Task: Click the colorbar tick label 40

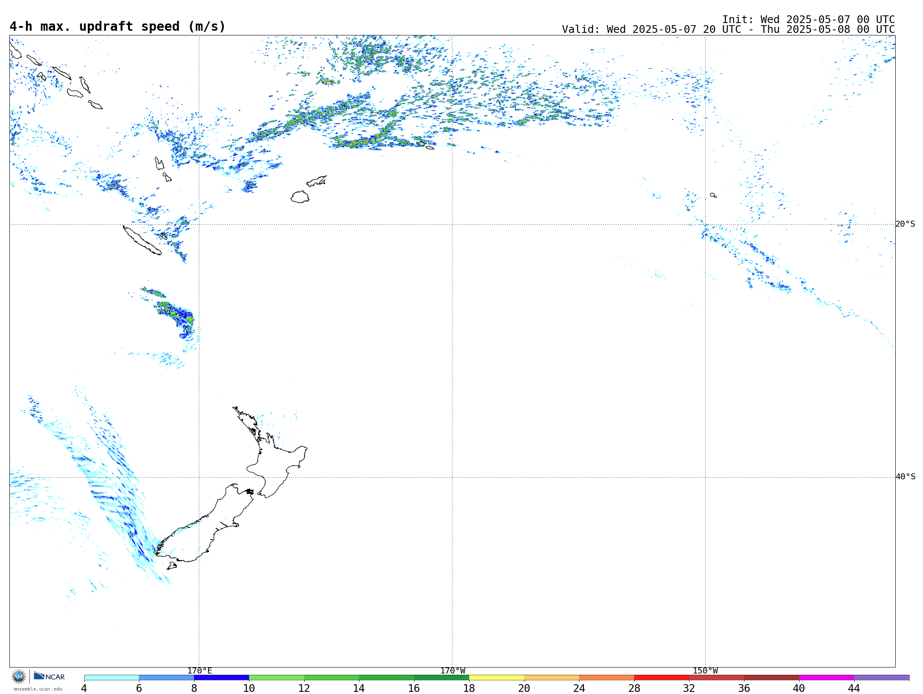Action: click(799, 688)
